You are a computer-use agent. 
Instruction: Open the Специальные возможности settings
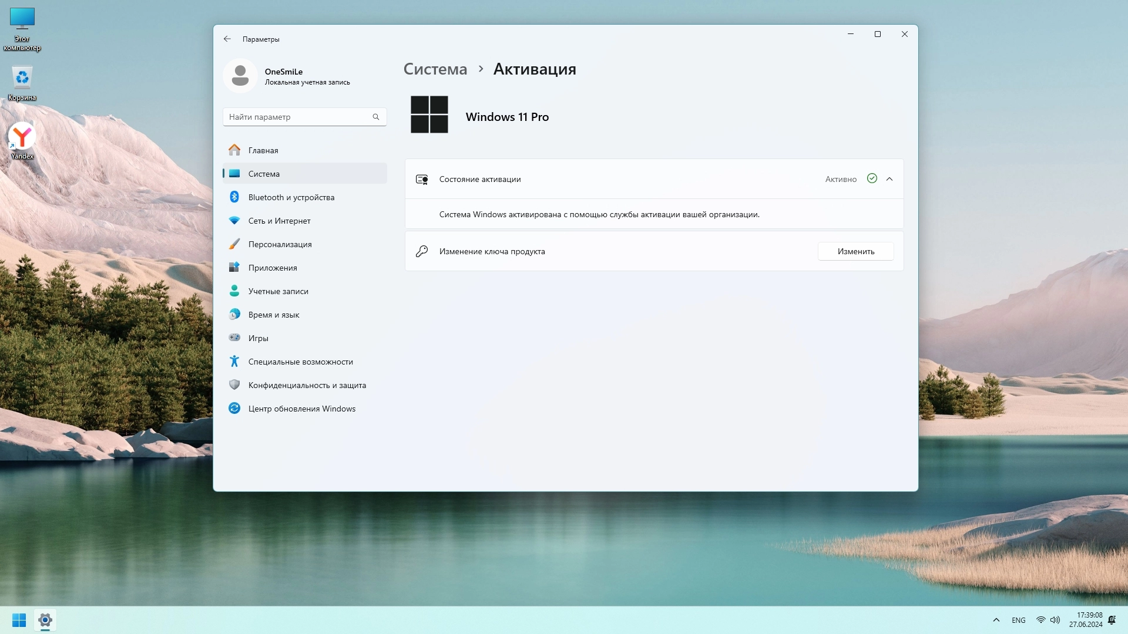pos(300,362)
